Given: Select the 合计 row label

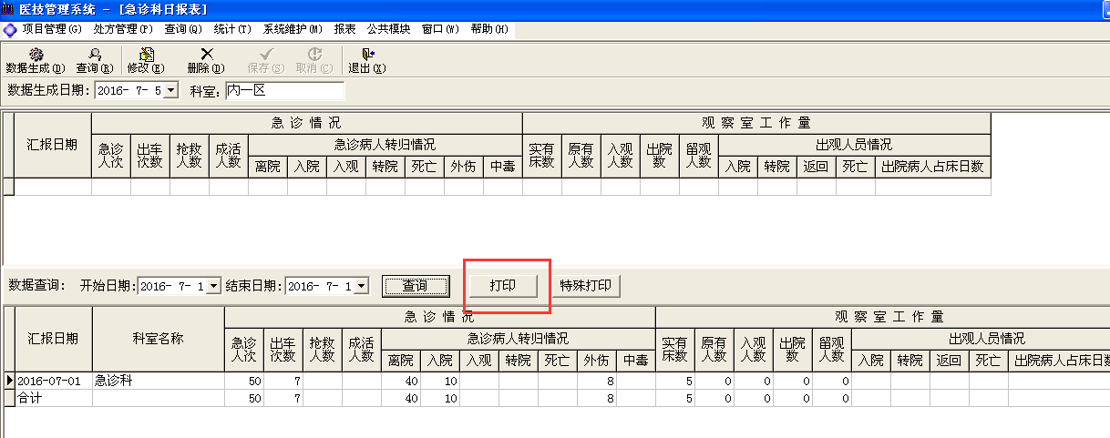Looking at the screenshot, I should tap(54, 398).
